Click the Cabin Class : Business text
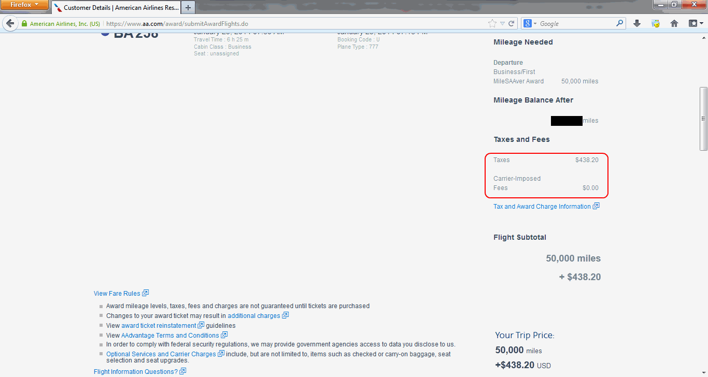The height and width of the screenshot is (377, 708). pyautogui.click(x=222, y=47)
